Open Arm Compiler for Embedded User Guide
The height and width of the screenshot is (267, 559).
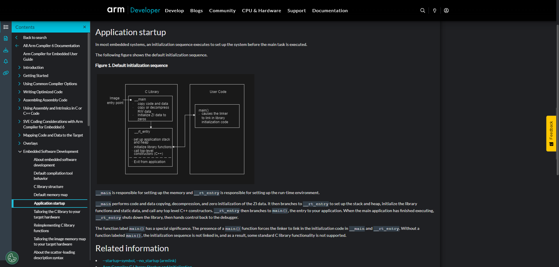[50, 56]
